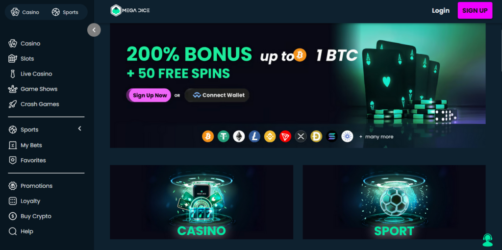Select the Dogecoin coin icon
The image size is (502, 250).
click(x=316, y=137)
